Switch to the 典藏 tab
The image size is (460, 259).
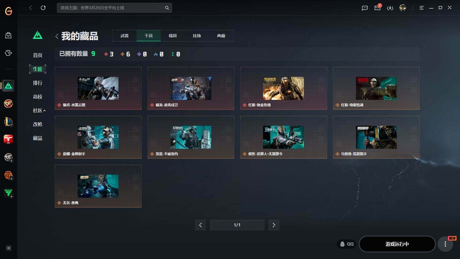click(221, 36)
